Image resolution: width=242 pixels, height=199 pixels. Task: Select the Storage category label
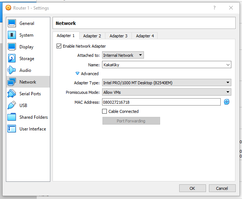point(27,59)
